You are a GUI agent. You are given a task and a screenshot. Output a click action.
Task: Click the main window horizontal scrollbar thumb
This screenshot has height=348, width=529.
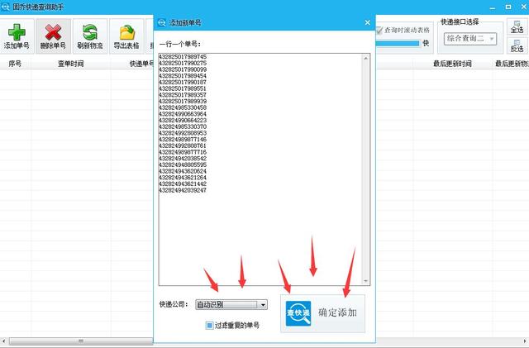tap(81, 341)
